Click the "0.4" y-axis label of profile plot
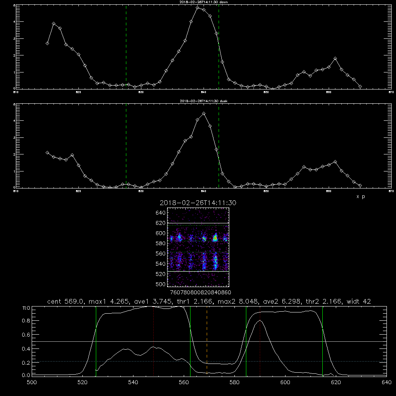 pos(26,349)
